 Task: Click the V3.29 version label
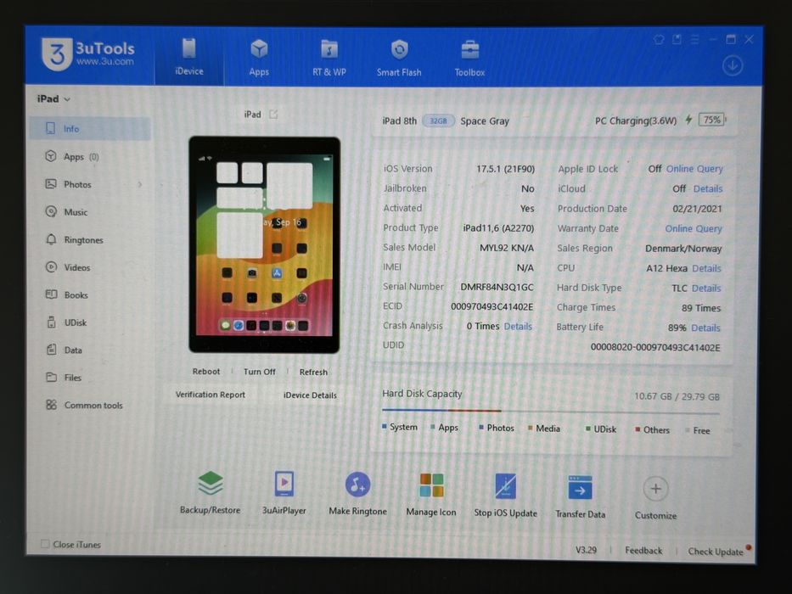click(x=586, y=550)
